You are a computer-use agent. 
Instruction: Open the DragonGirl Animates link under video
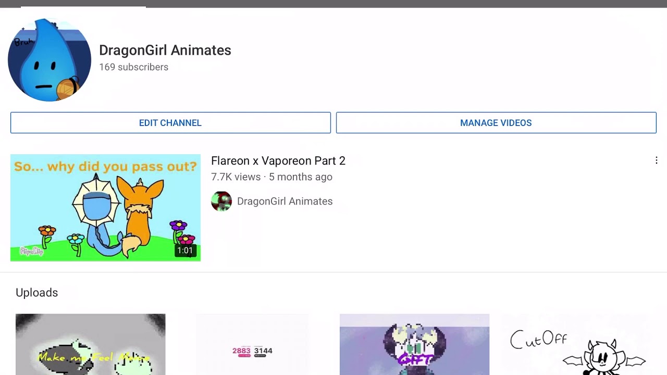285,202
